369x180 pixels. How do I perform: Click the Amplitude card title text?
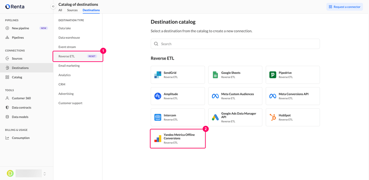(x=171, y=94)
